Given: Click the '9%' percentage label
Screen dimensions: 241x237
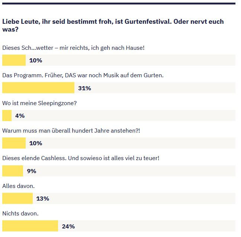Looking at the screenshot, I should click(32, 171).
